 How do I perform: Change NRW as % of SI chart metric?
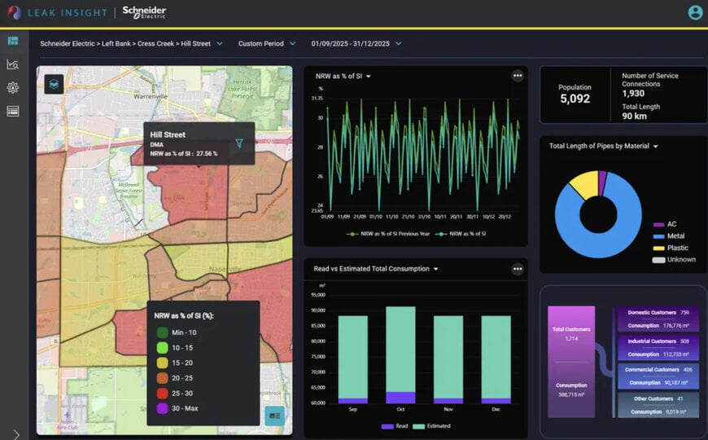(343, 77)
